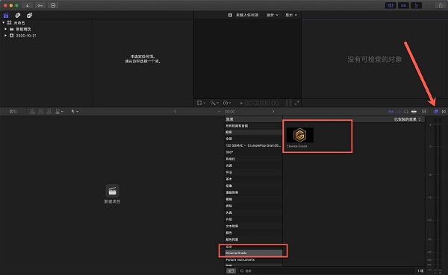
Task: Click the share export icon
Action: pyautogui.click(x=441, y=5)
